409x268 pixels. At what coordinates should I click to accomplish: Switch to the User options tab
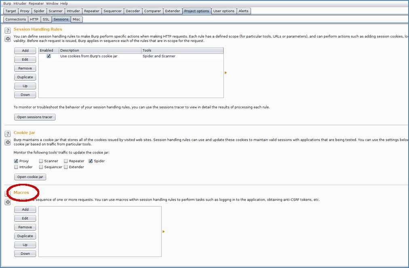(x=224, y=11)
